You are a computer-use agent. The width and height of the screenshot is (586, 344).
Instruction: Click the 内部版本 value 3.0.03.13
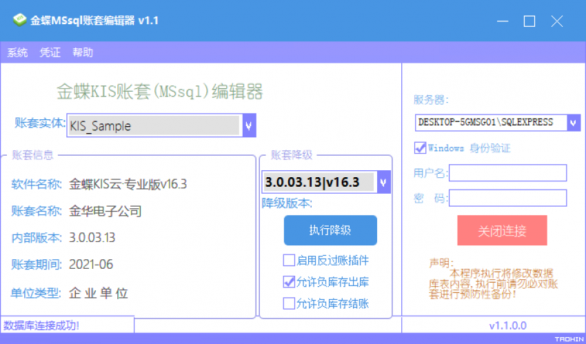pos(92,238)
